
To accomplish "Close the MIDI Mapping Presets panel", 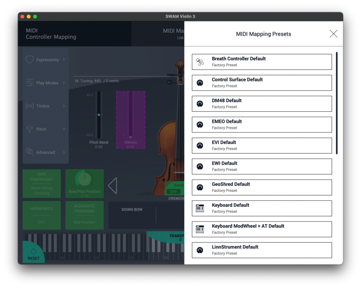I will 333,34.
